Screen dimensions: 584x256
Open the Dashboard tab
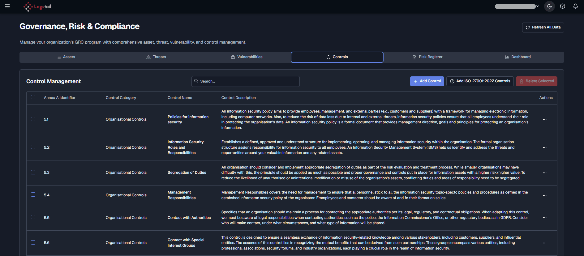518,57
